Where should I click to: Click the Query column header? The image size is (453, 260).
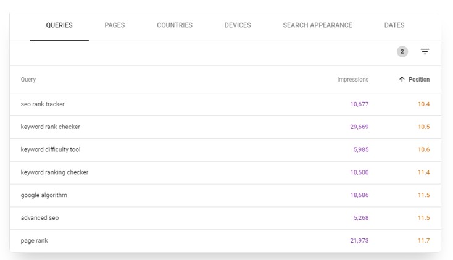click(28, 79)
